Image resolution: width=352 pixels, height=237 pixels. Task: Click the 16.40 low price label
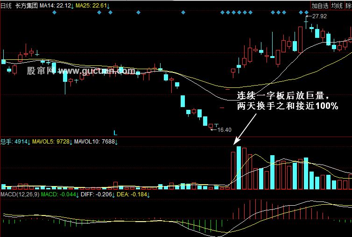click(x=225, y=129)
